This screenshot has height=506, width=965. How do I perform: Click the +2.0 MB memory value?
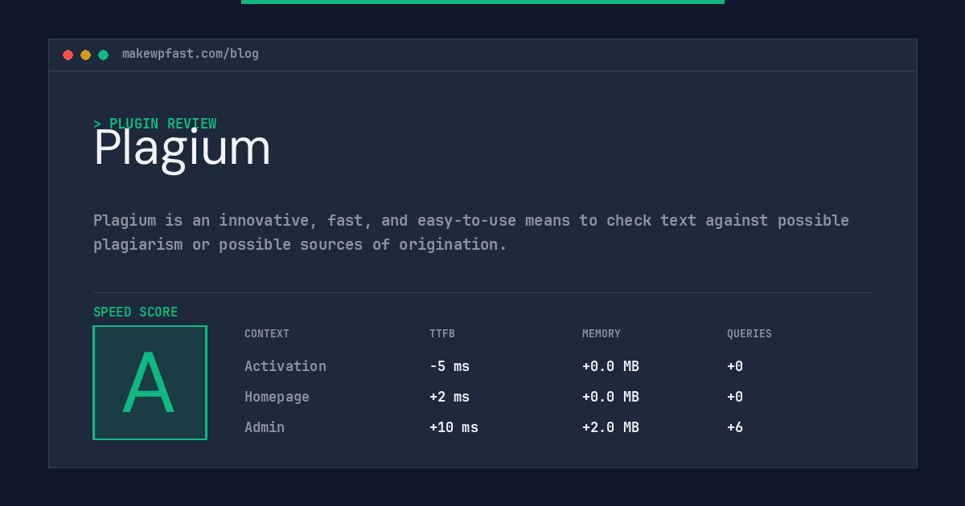pyautogui.click(x=610, y=427)
